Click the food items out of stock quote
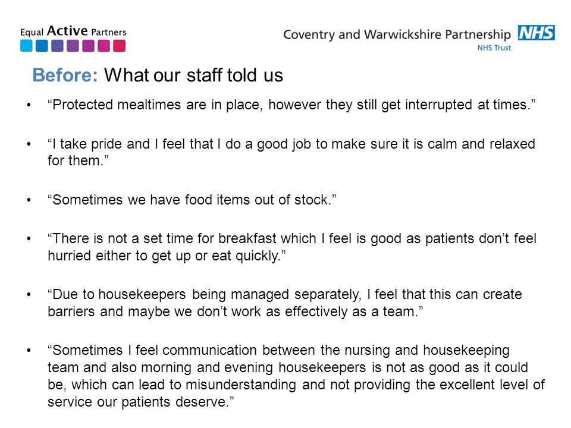Screen dimensions: 571x428 tap(192, 200)
